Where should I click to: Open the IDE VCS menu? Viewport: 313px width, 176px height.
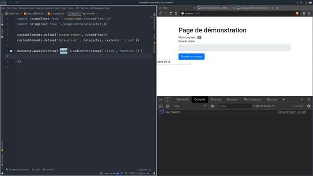click(x=77, y=8)
